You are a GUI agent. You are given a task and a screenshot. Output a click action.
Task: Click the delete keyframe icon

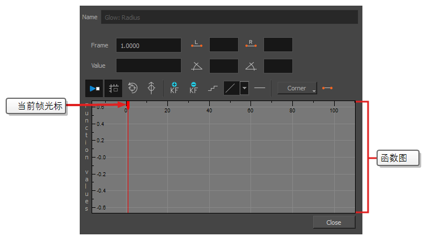(x=193, y=88)
